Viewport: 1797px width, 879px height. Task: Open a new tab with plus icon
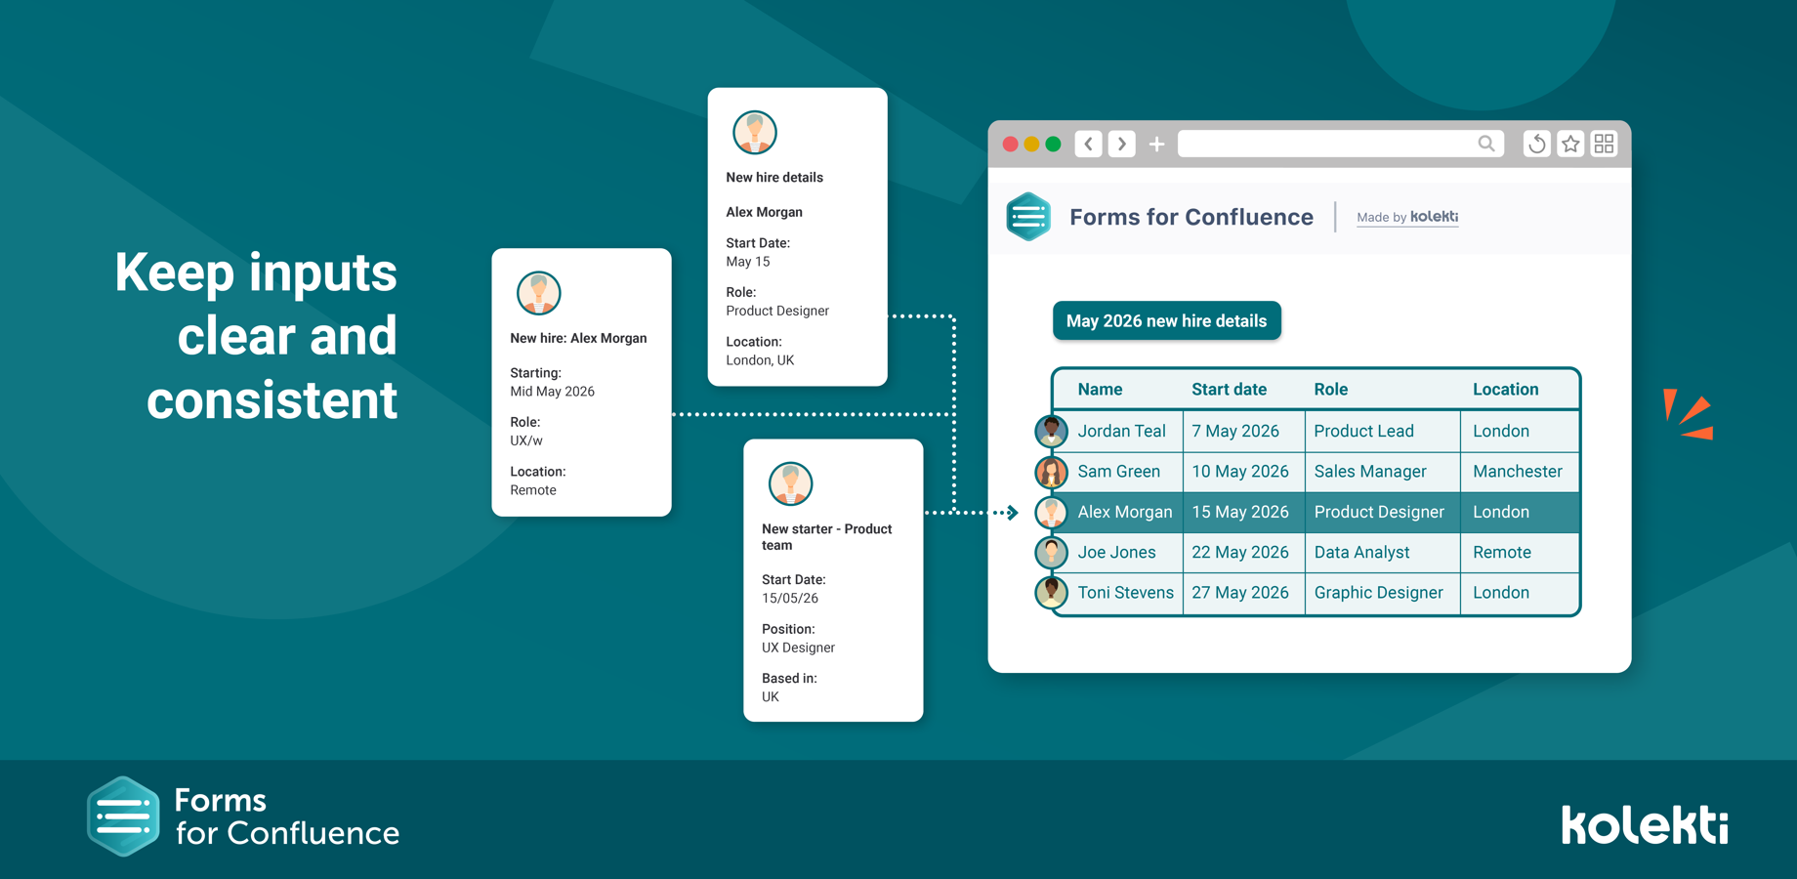click(x=1156, y=145)
